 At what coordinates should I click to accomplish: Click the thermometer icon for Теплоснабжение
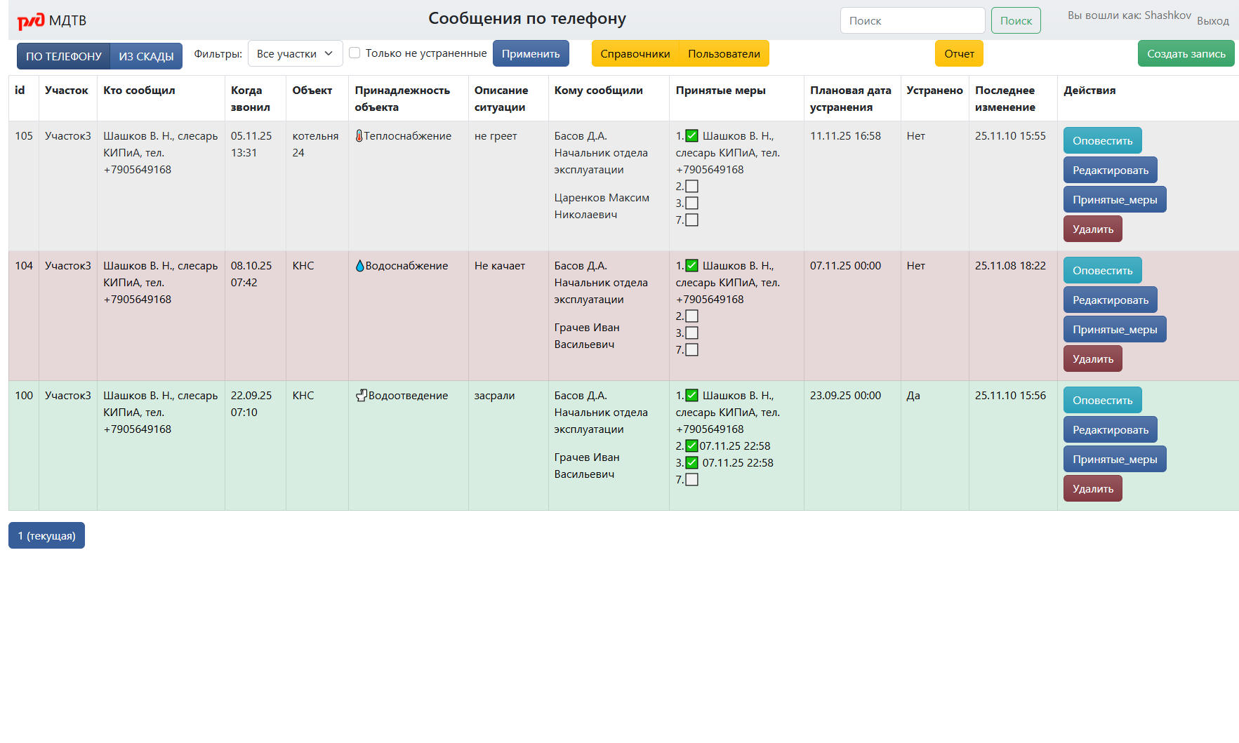[359, 136]
